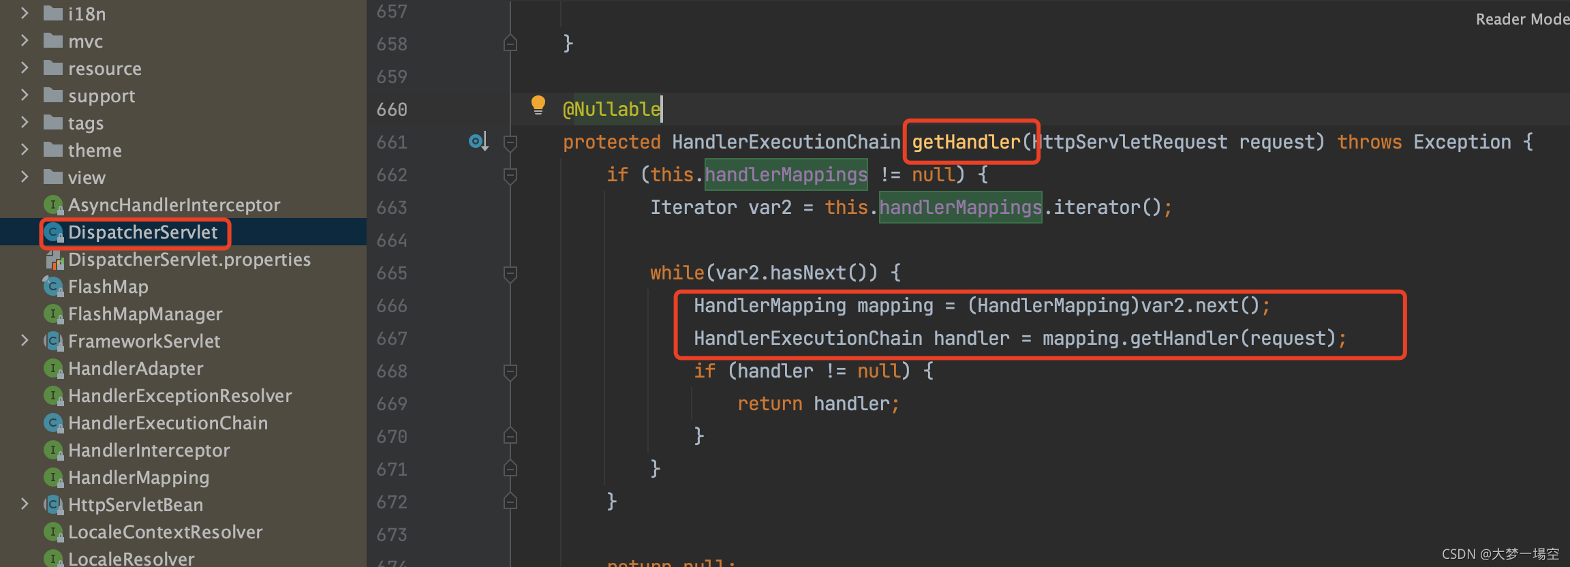Click the HandlerAdapter interface icon
The height and width of the screenshot is (567, 1570).
[x=53, y=368]
